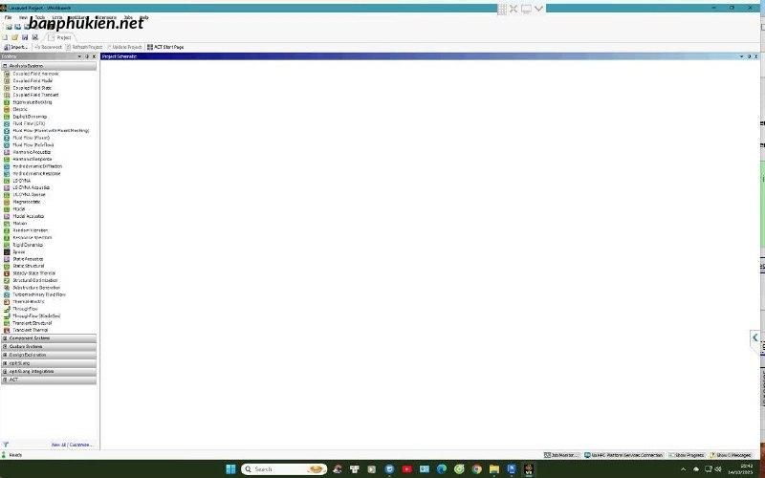Open Google Chrome from the taskbar

[476, 469]
